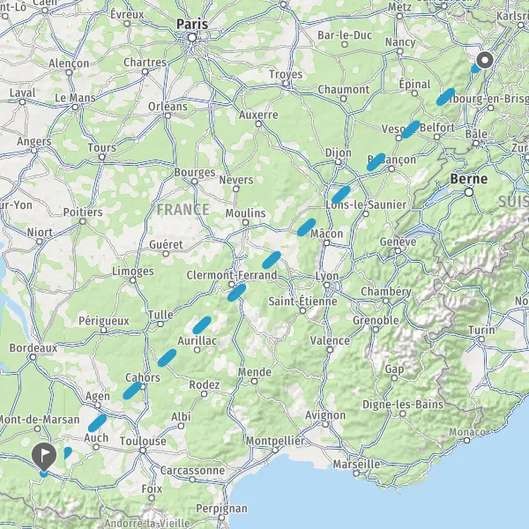529x529 pixels.
Task: Select the Paris city dot marker
Action: coord(192,37)
